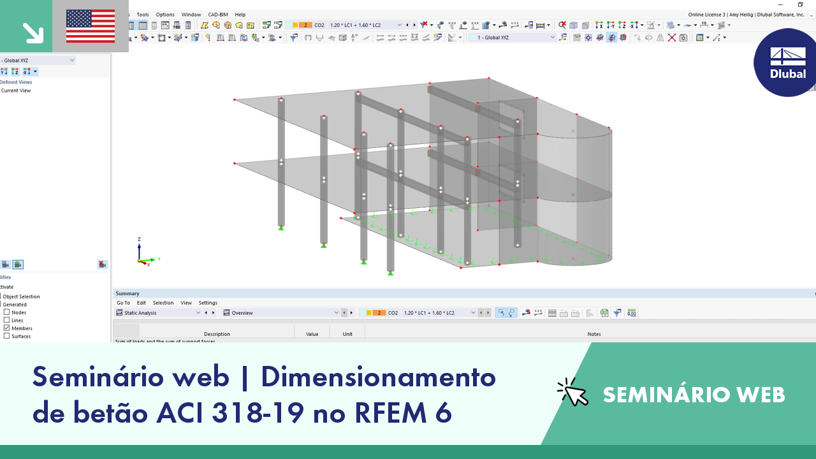The width and height of the screenshot is (816, 459).
Task: Click the coordinate system icon beside Global XYZ dropdown
Action: click(562, 38)
